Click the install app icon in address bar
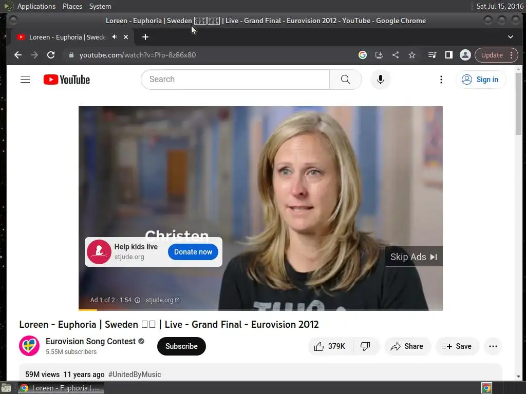Viewport: 526px width, 394px height. [379, 55]
